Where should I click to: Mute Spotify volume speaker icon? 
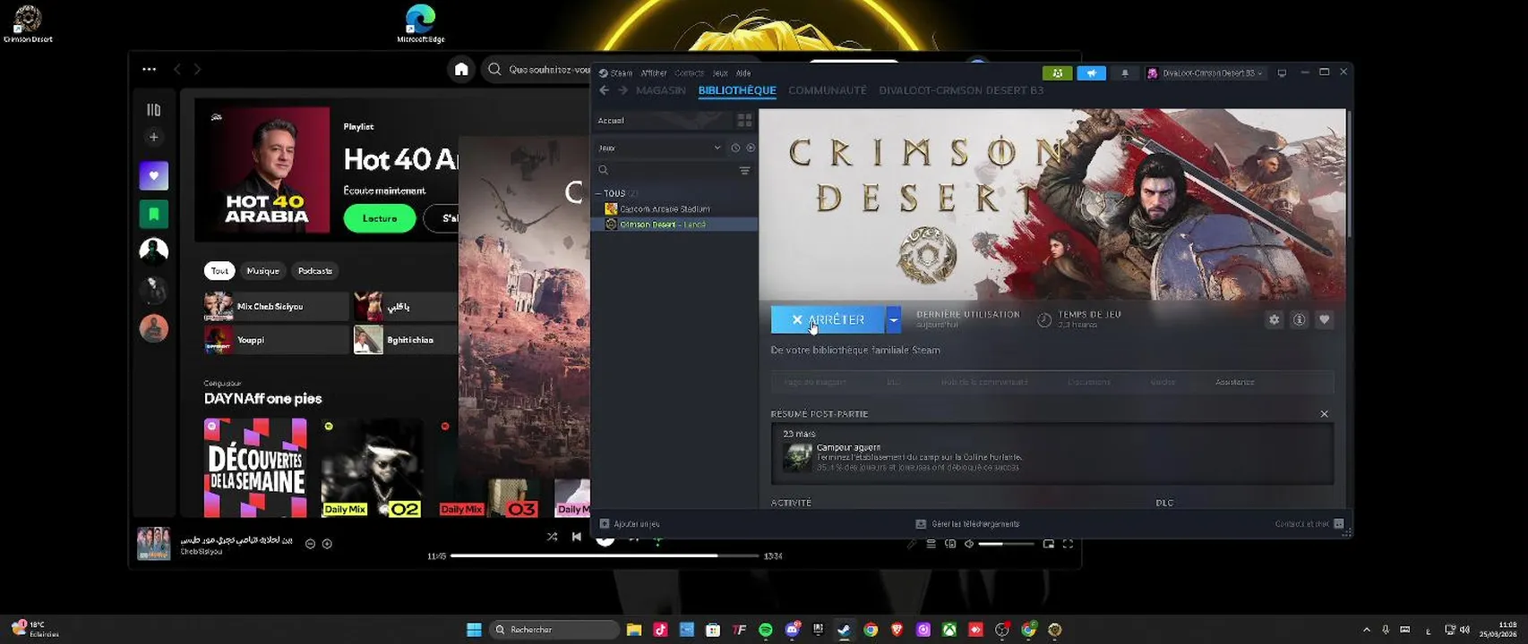coord(968,544)
